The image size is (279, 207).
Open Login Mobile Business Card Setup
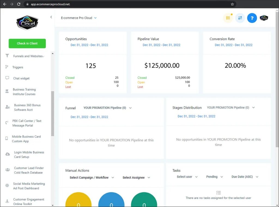coord(29,154)
